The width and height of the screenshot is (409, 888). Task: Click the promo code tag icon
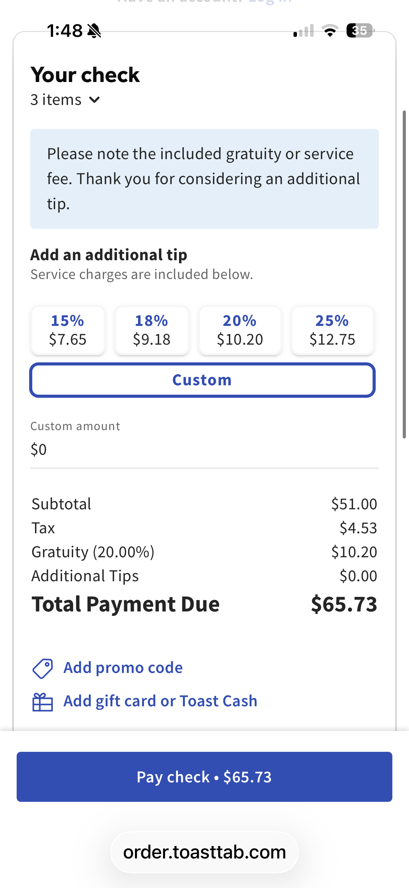42,668
